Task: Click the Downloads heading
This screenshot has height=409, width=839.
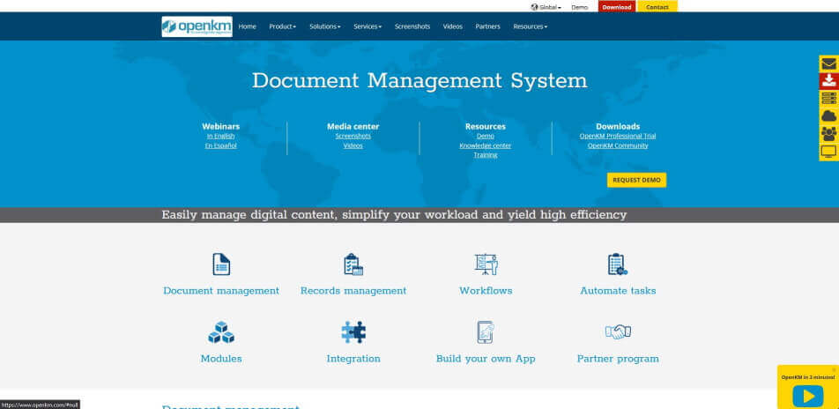Action: [x=618, y=126]
